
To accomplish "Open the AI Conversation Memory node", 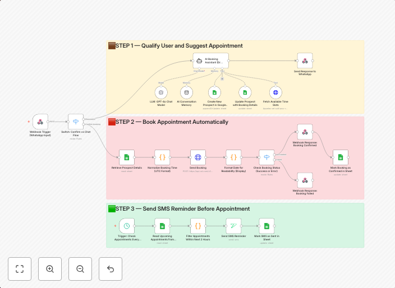I will pyautogui.click(x=186, y=92).
